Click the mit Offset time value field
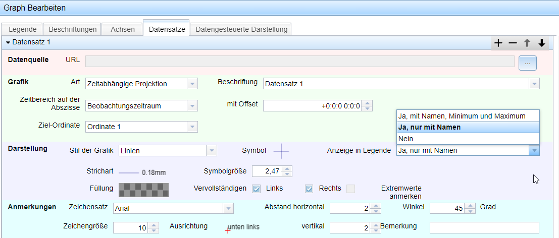 point(313,106)
